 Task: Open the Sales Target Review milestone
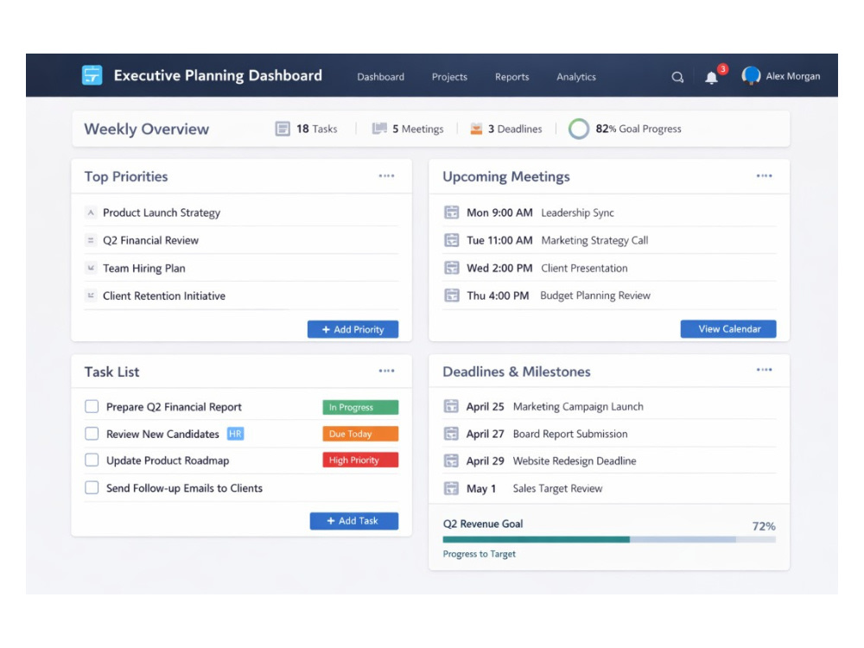609,488
